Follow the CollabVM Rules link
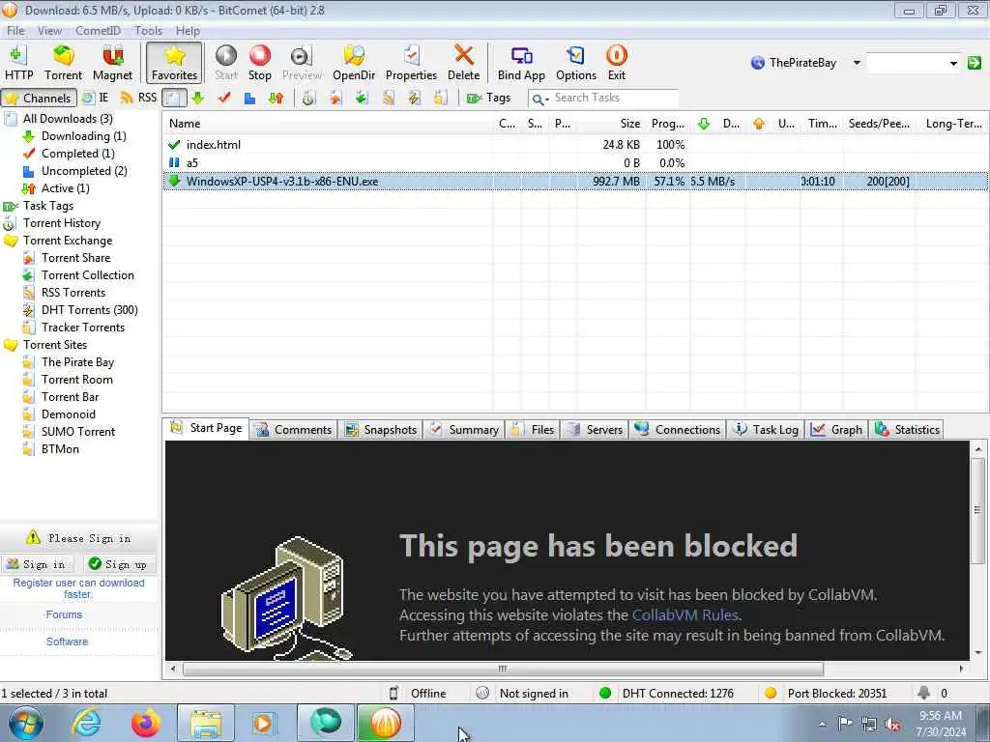 tap(685, 615)
